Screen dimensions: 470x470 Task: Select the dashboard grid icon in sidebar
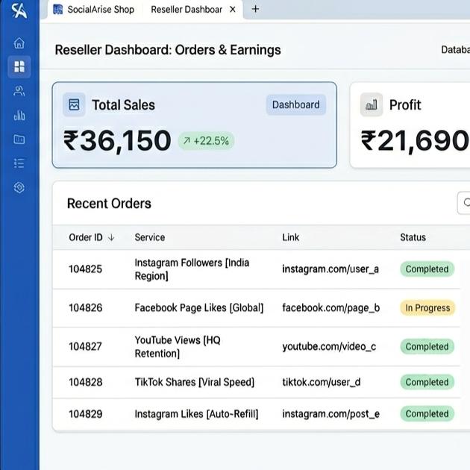(19, 66)
